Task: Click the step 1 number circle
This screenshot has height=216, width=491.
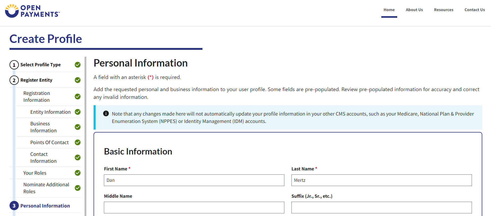Action: click(14, 65)
